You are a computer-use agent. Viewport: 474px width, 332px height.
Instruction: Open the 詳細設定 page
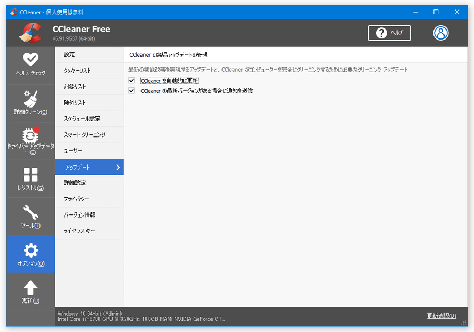89,183
